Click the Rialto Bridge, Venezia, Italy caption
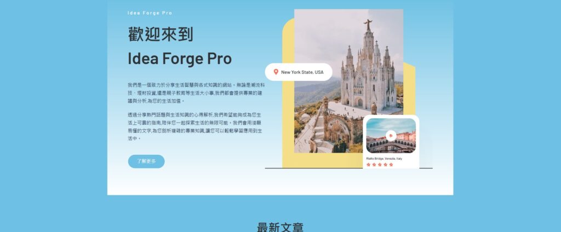This screenshot has height=232, width=561. (x=384, y=158)
